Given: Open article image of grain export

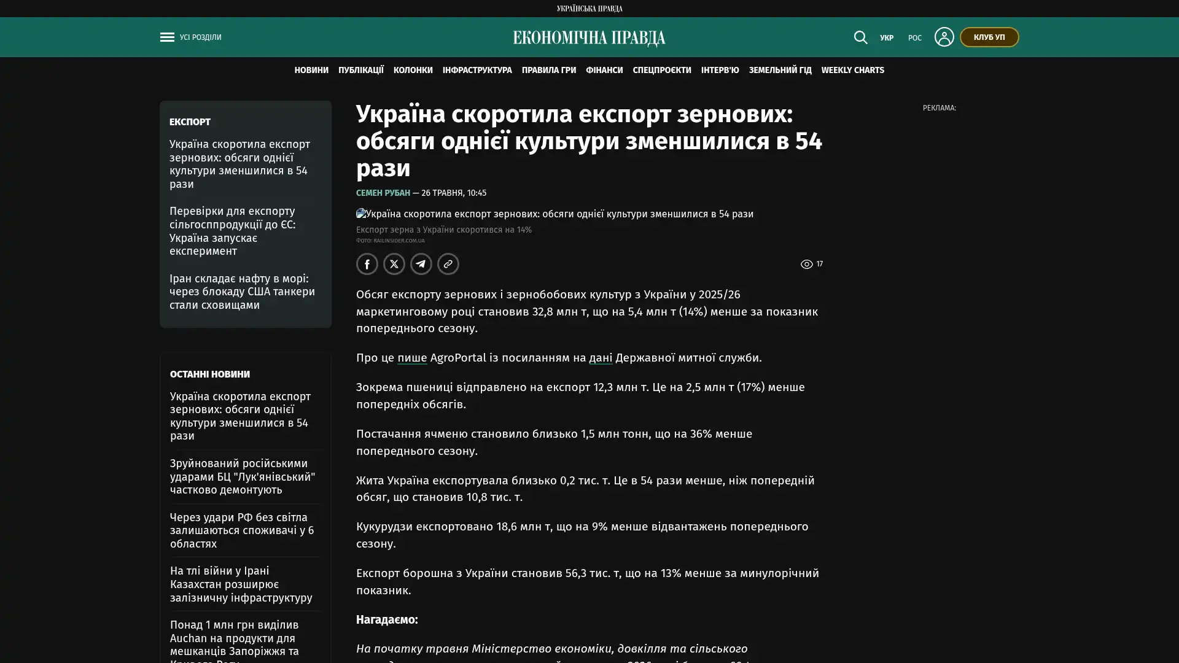Looking at the screenshot, I should click(554, 214).
